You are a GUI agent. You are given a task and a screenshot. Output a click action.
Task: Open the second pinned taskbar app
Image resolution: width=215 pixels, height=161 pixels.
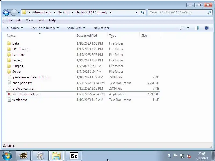pyautogui.click(x=41, y=156)
